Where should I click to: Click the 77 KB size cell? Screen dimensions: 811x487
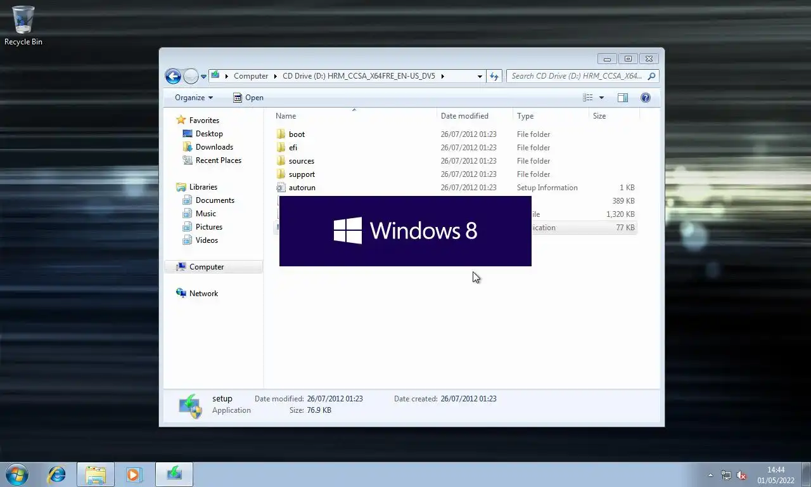pos(625,228)
